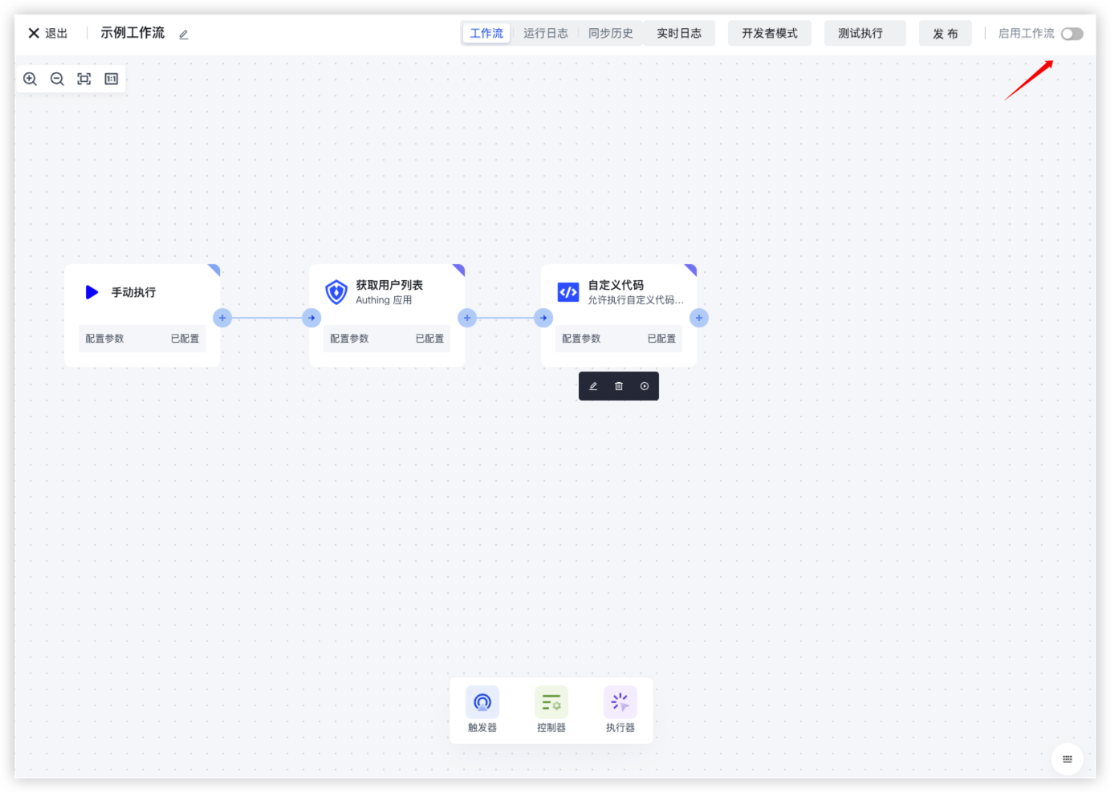Viewport: 1111px width, 793px height.
Task: Open 开发者模式 developer mode
Action: coord(769,34)
